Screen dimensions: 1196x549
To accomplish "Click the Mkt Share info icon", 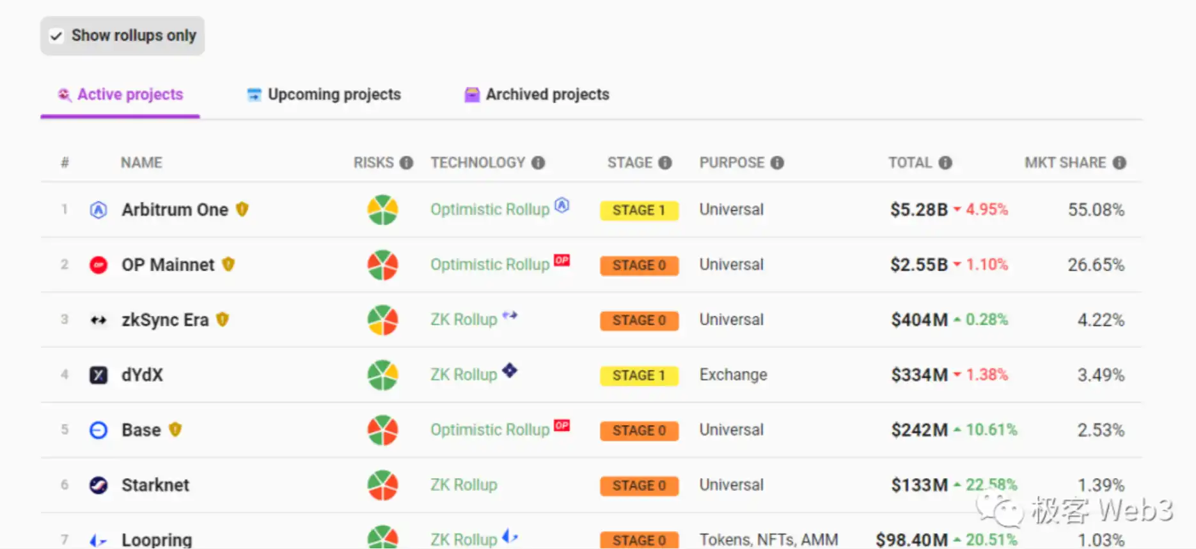I will pos(1119,163).
